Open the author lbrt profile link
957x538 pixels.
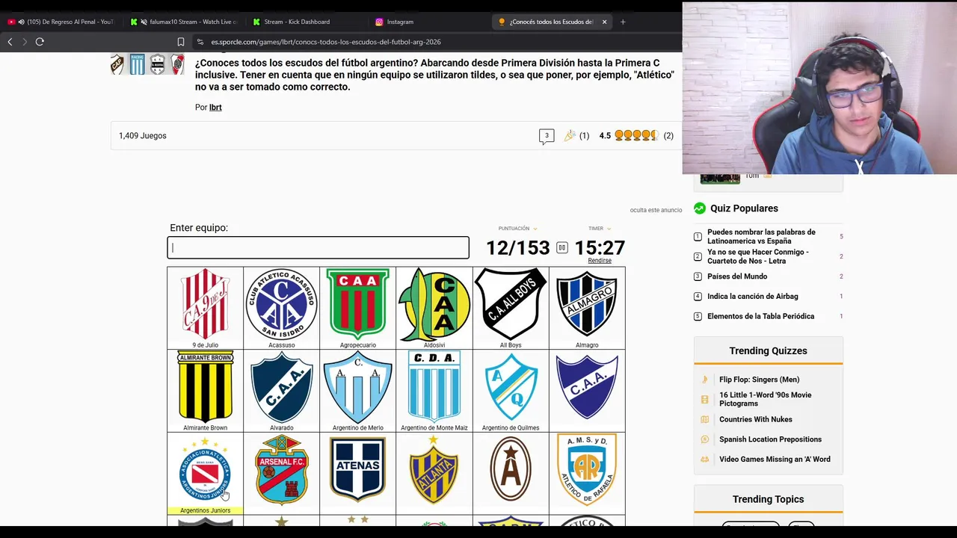pos(215,108)
